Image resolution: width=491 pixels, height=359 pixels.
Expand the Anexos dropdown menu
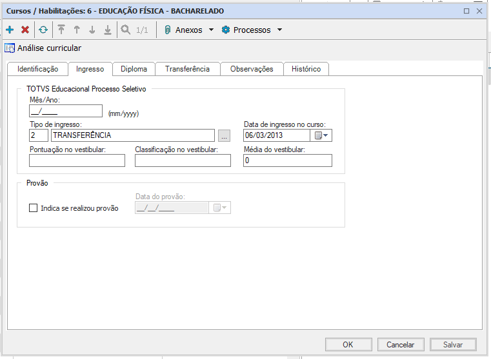click(x=188, y=30)
